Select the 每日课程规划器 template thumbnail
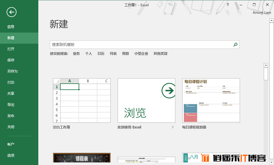The height and width of the screenshot is (165, 274). point(211,100)
